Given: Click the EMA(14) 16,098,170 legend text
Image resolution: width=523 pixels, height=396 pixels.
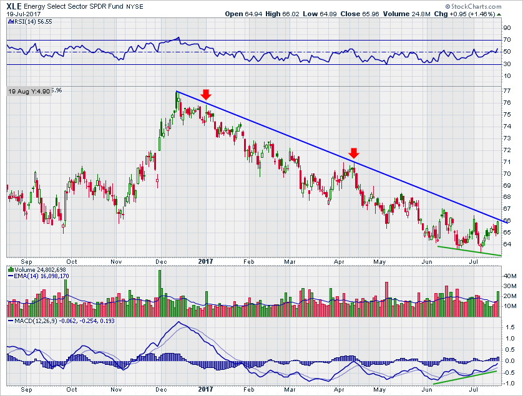Looking at the screenshot, I should [x=41, y=276].
